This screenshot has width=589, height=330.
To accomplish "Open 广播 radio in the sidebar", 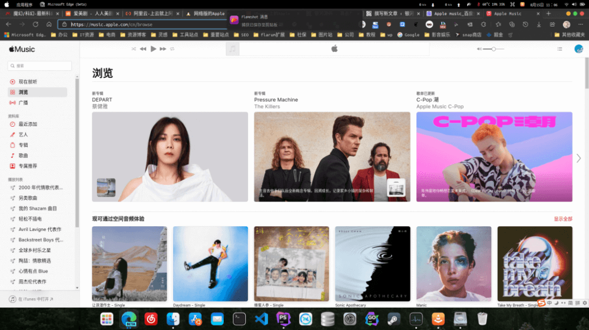I will coord(38,103).
